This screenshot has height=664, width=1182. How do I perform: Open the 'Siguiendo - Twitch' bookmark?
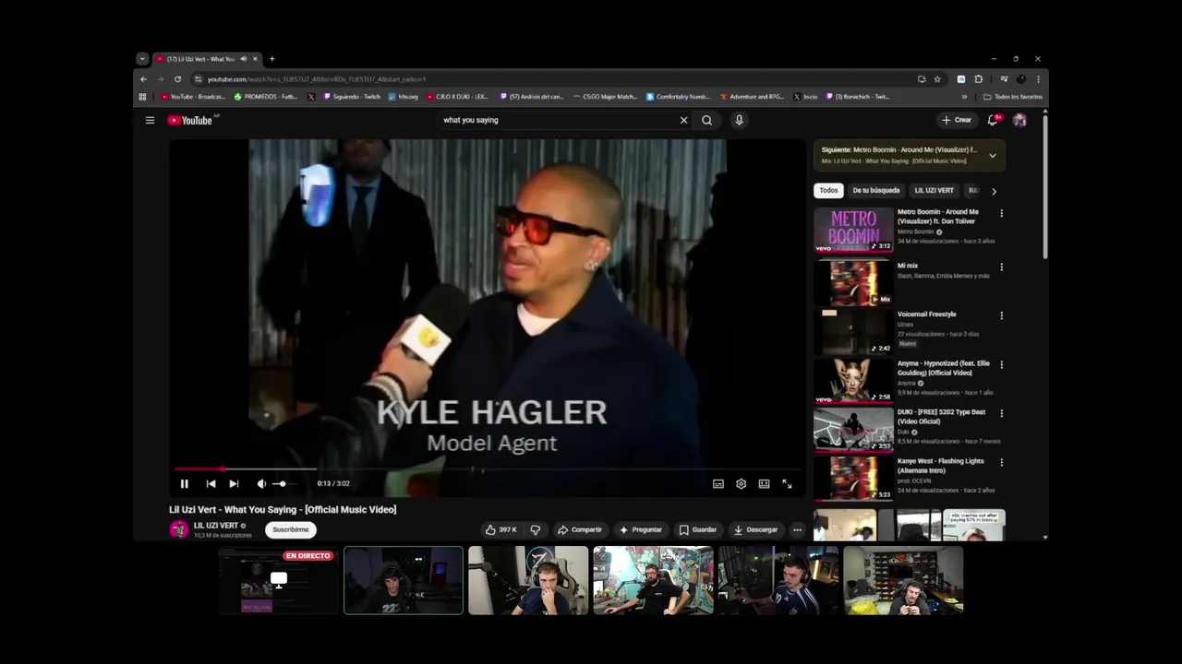pyautogui.click(x=352, y=97)
